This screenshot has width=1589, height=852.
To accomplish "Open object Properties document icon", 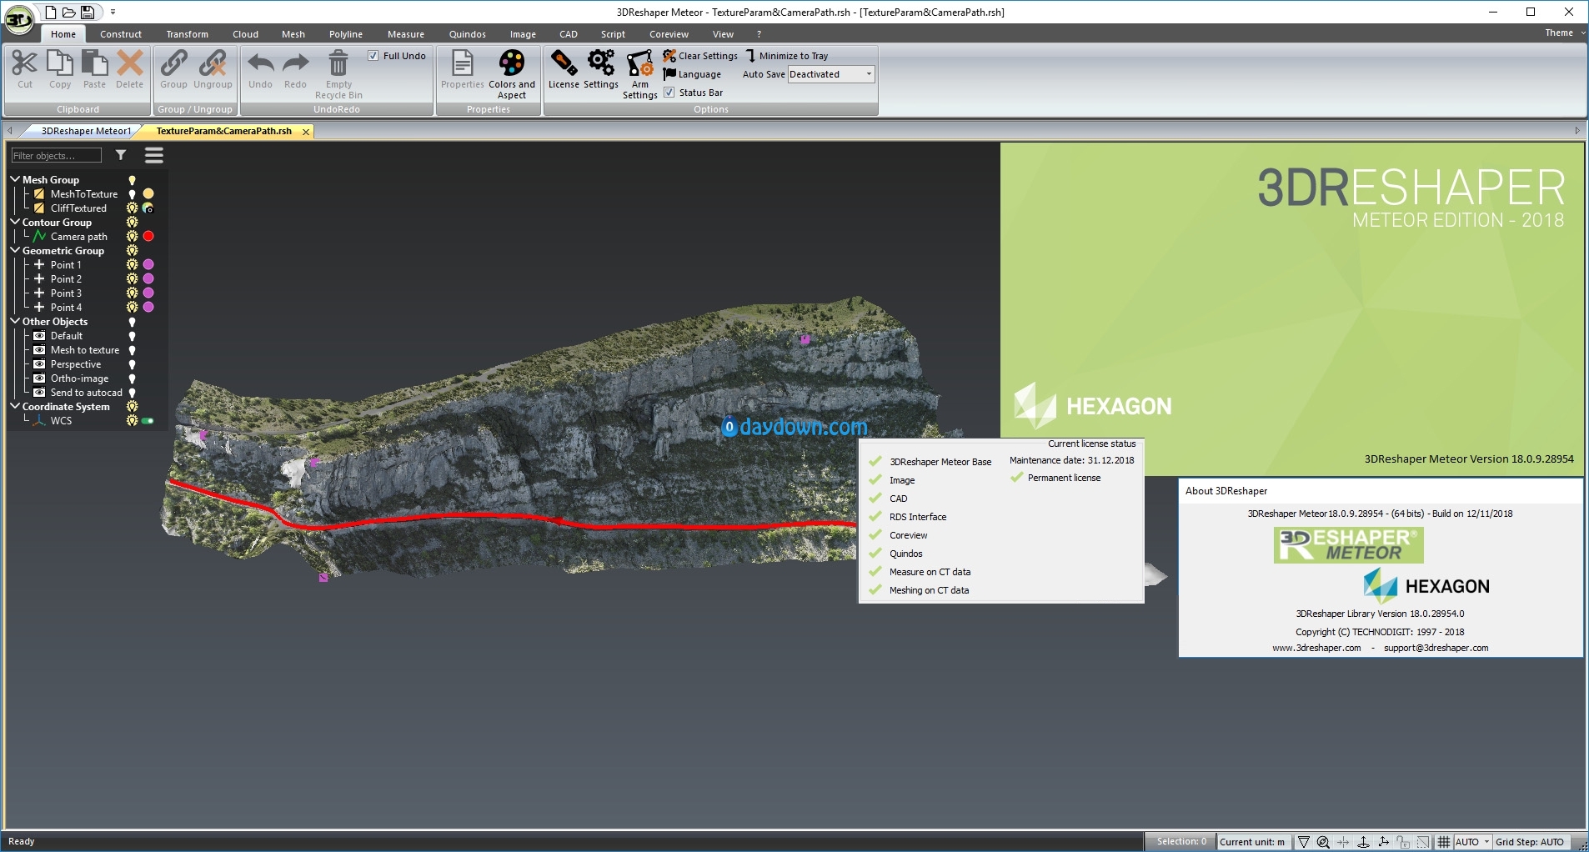I will [462, 63].
